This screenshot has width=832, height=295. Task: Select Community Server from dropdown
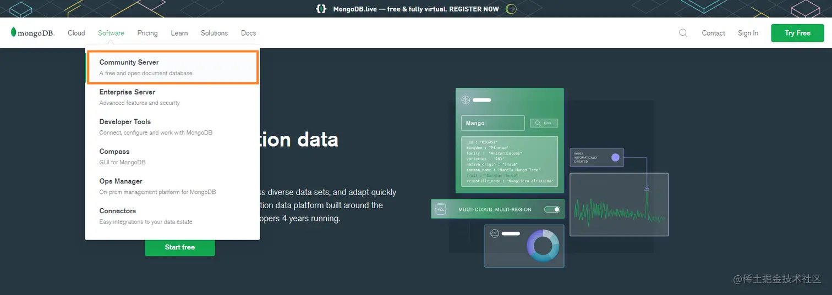click(172, 67)
